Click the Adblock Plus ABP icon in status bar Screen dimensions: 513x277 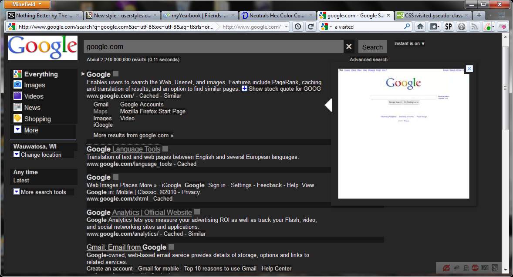475,268
